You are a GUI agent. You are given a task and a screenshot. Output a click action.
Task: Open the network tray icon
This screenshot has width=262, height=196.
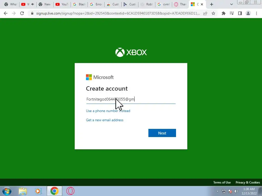point(224,191)
